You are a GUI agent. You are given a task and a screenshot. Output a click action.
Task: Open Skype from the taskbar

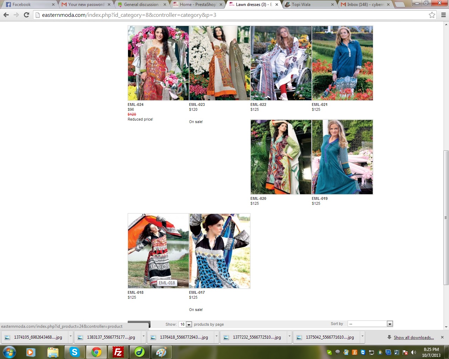74,352
